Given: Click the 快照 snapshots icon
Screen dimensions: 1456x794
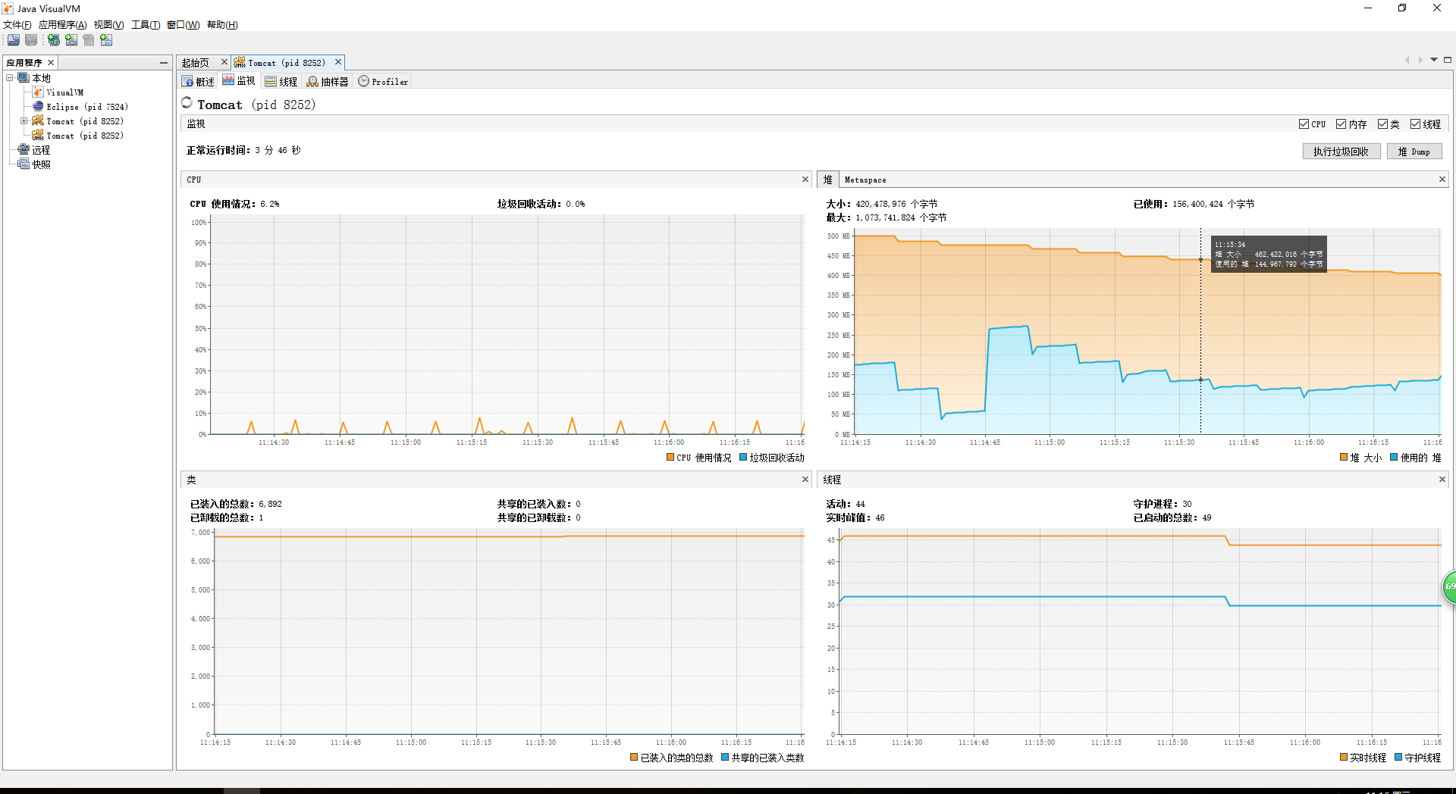Looking at the screenshot, I should [x=24, y=164].
